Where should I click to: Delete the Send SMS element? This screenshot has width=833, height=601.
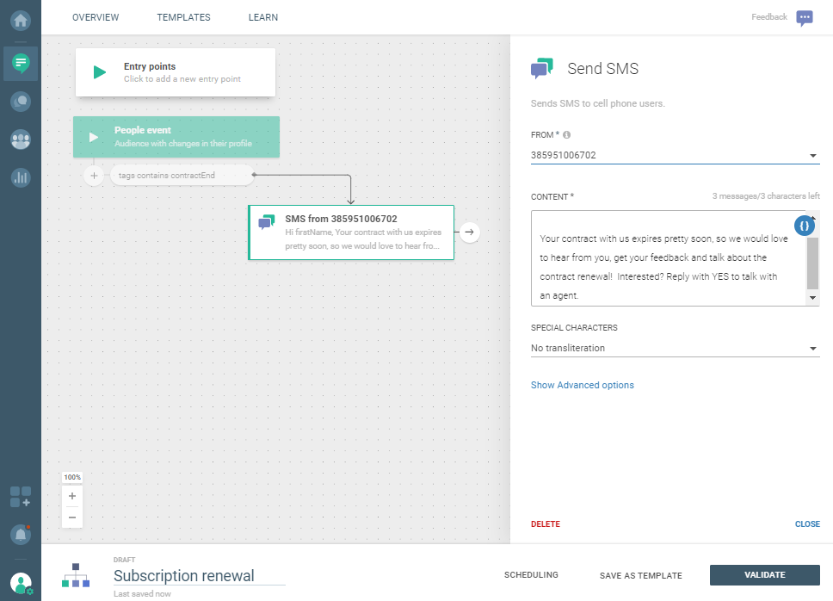pos(545,524)
